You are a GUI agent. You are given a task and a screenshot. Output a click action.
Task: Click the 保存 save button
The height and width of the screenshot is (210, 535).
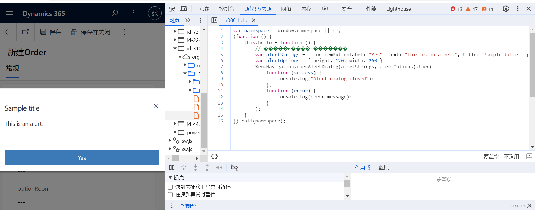pos(50,32)
